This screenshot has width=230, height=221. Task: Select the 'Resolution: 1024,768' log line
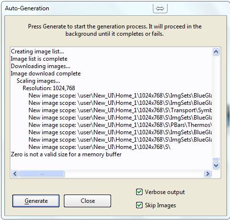coord(49,88)
